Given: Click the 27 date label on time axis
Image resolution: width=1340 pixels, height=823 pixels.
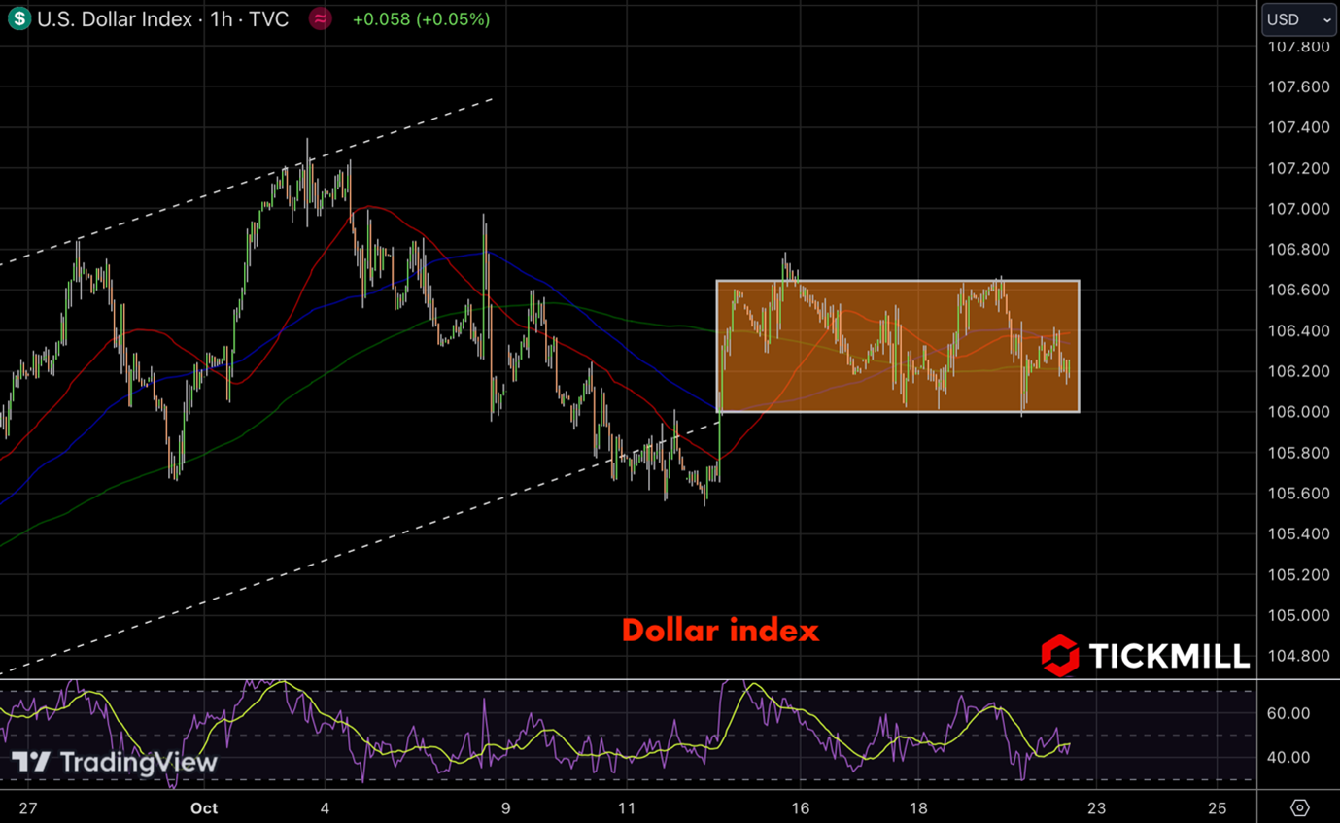Looking at the screenshot, I should 28,808.
